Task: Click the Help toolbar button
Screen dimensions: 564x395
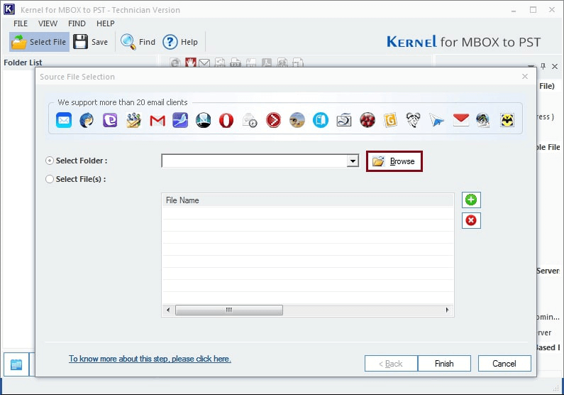Action: 180,42
